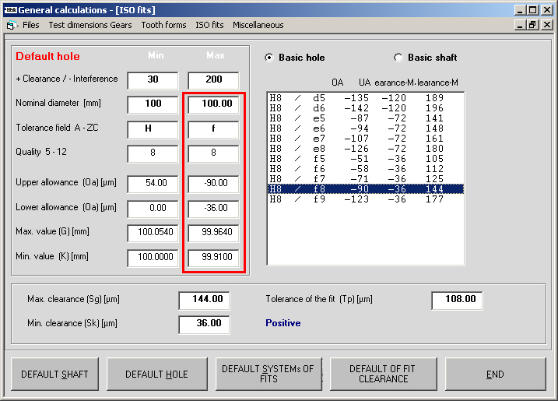Open the Files menu
The image size is (558, 401).
(x=30, y=25)
